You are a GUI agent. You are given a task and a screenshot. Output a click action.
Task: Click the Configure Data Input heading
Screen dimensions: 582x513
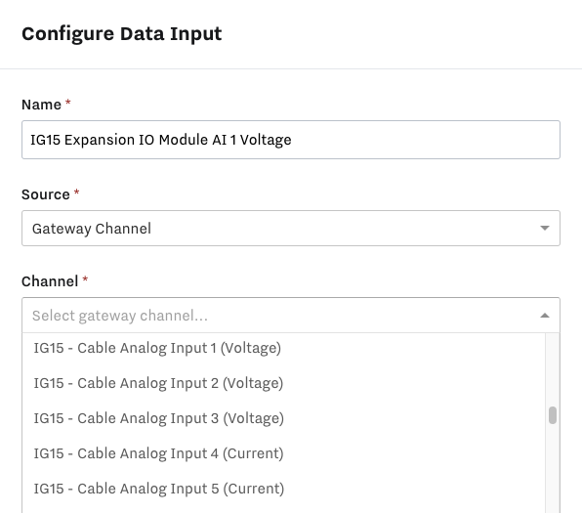pos(122,34)
